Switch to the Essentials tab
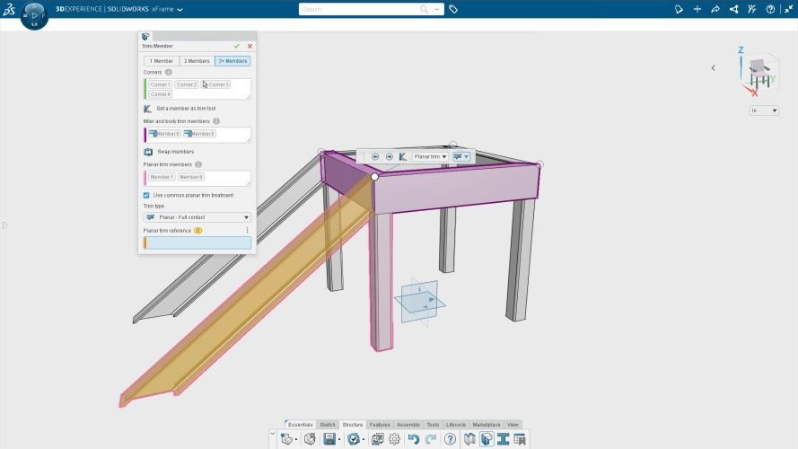The image size is (798, 449). coord(301,425)
